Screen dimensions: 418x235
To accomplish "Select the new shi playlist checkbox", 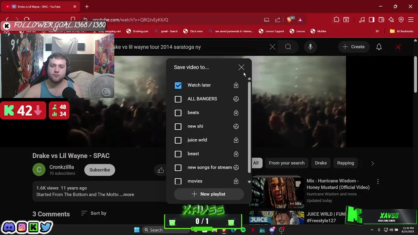I will (x=178, y=126).
